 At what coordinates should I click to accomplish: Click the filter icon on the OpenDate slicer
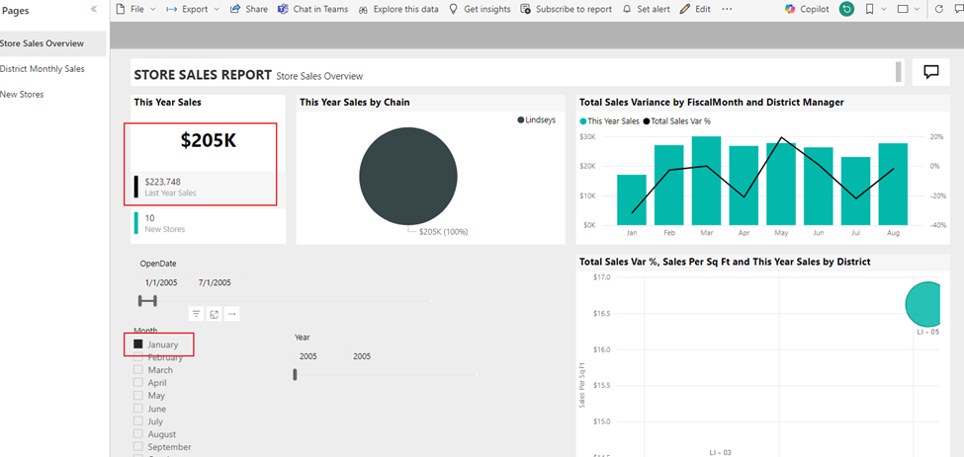click(196, 314)
